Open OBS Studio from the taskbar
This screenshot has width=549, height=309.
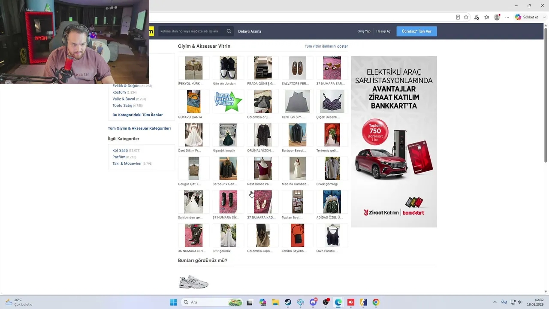pos(326,302)
